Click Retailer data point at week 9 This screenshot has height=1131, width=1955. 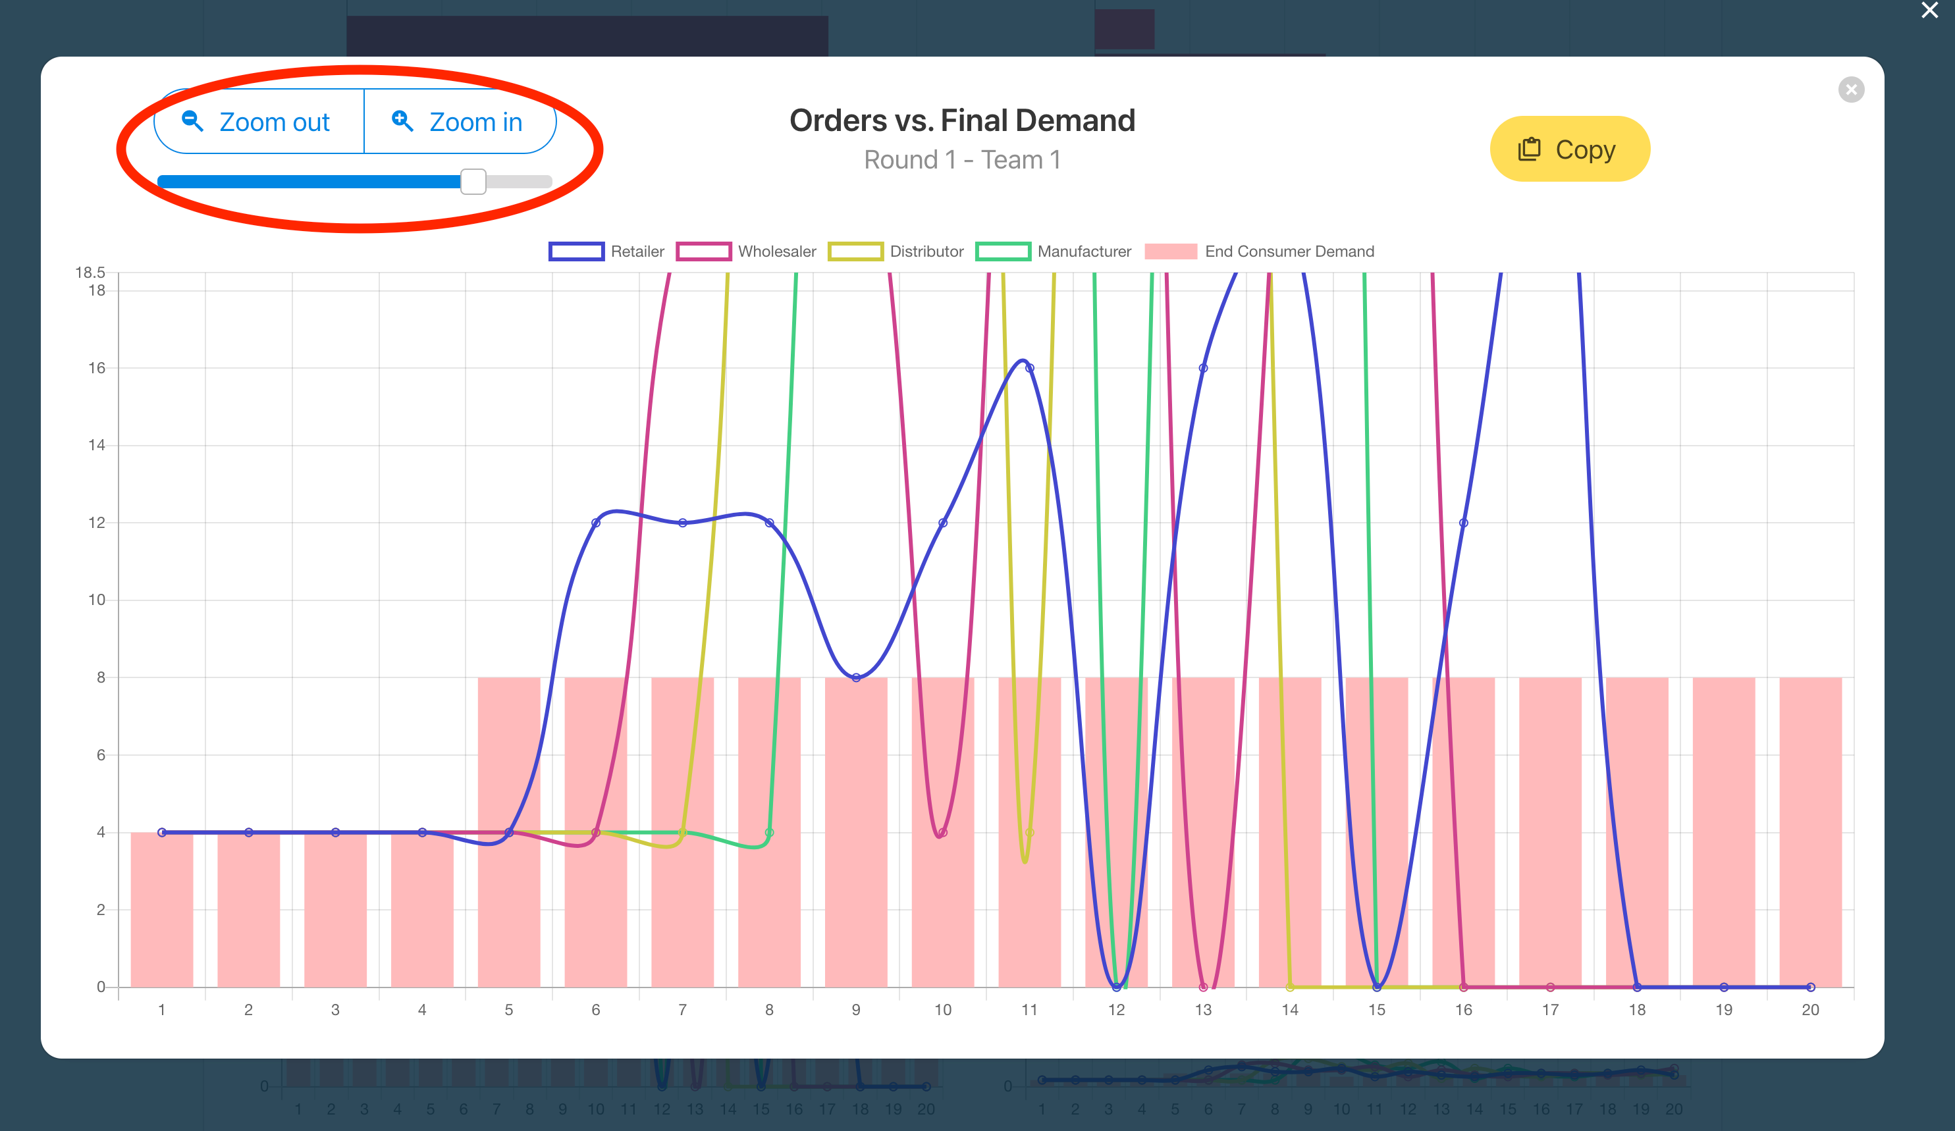coord(856,677)
